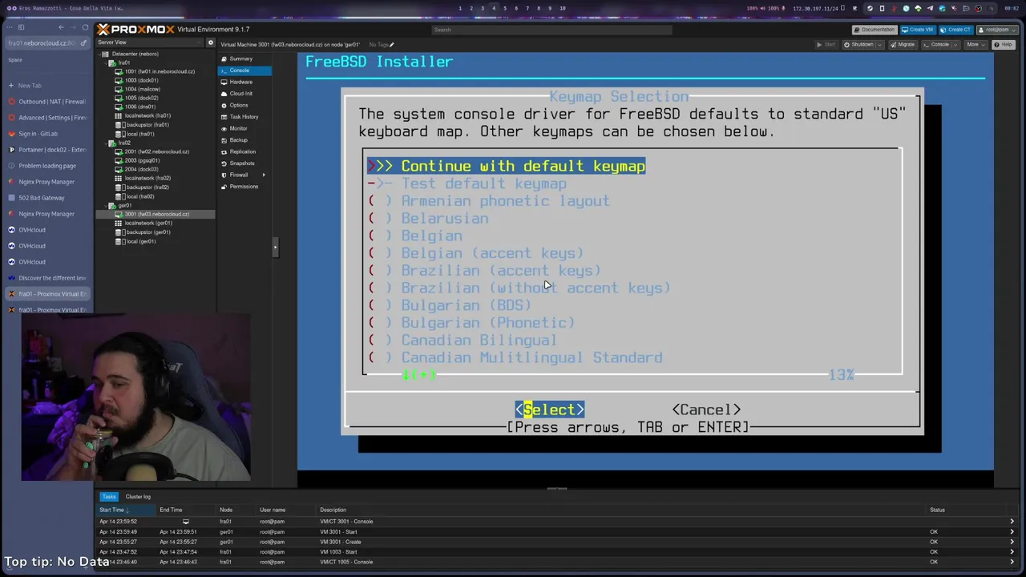Select Brazilian (accent keys) radio option
The width and height of the screenshot is (1026, 577).
[381, 271]
